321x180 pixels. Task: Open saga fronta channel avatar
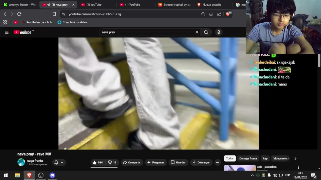point(21,162)
